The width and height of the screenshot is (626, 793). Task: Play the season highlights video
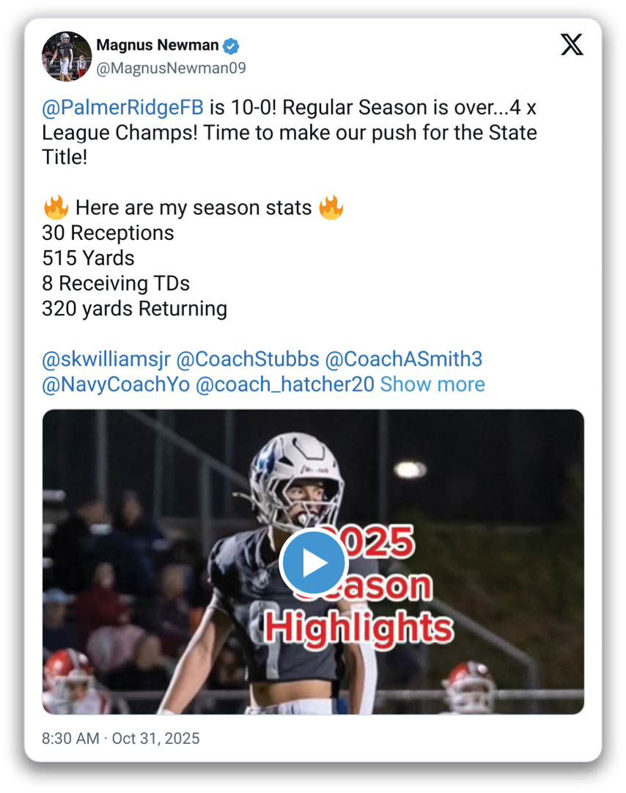tap(313, 563)
